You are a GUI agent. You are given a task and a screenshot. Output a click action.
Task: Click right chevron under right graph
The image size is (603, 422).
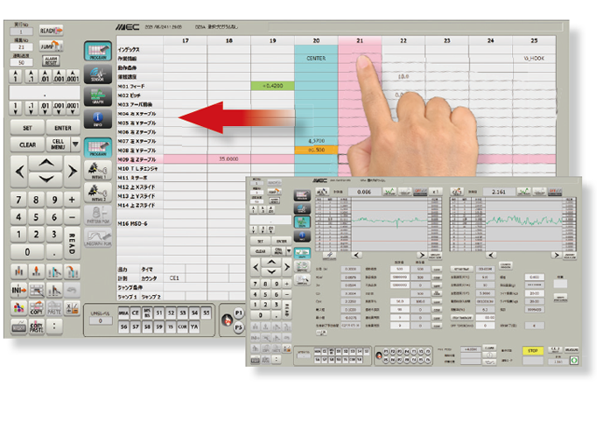pyautogui.click(x=556, y=255)
